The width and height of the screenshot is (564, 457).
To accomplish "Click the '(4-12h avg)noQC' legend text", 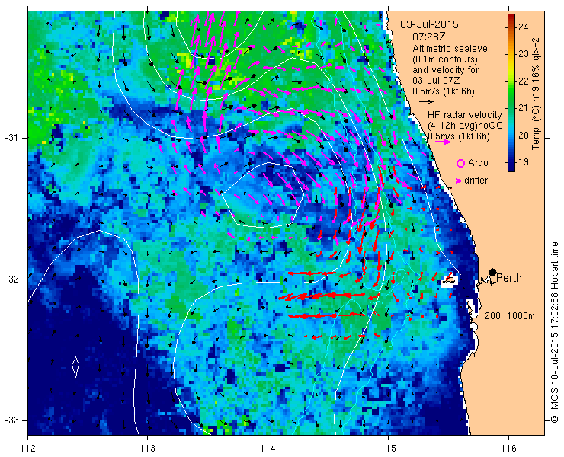I will [465, 126].
